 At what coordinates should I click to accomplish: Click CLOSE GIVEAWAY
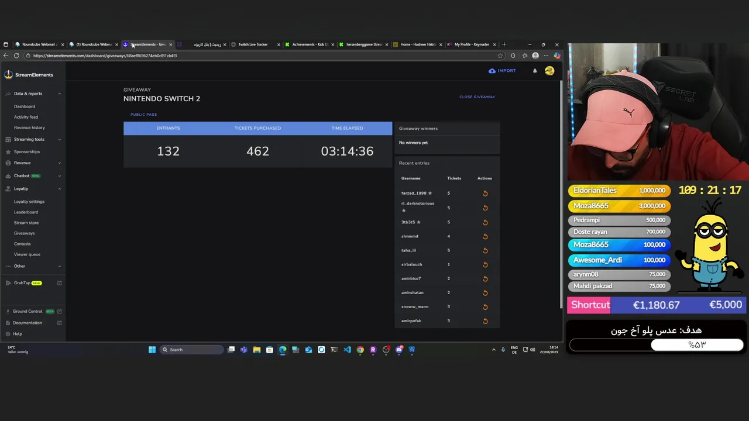pos(477,97)
